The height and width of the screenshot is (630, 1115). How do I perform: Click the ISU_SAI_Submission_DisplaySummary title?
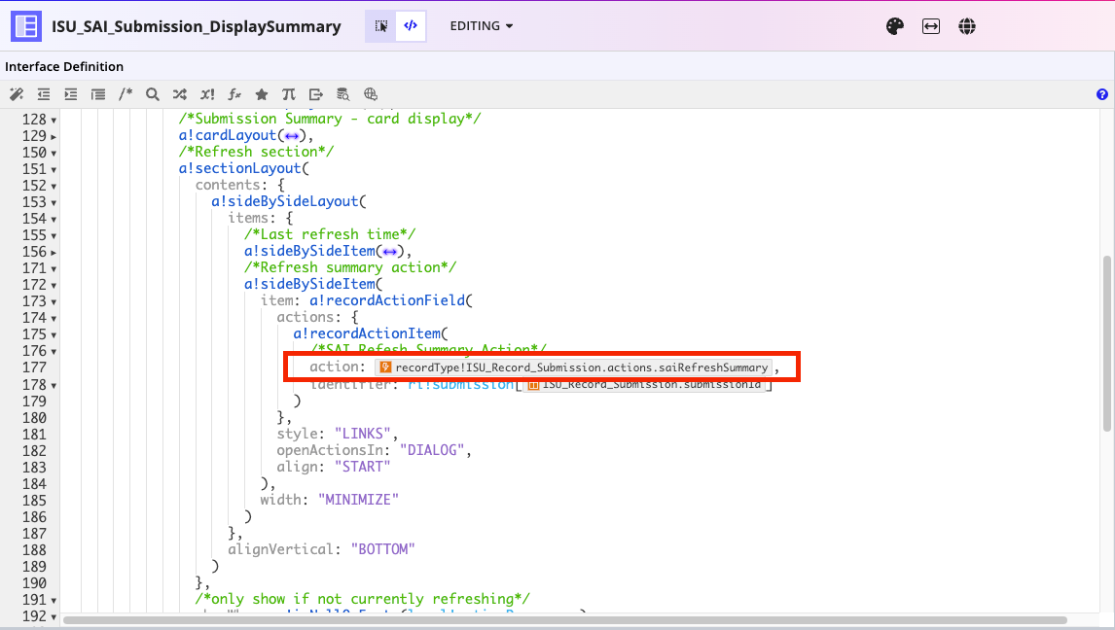[197, 26]
